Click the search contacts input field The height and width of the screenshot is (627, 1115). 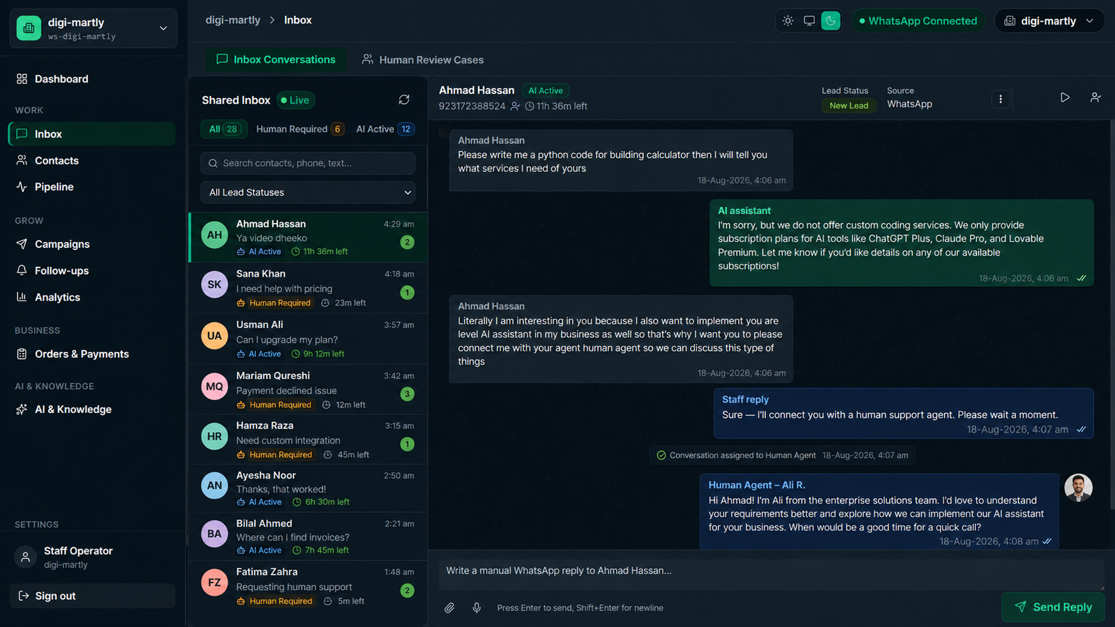308,163
